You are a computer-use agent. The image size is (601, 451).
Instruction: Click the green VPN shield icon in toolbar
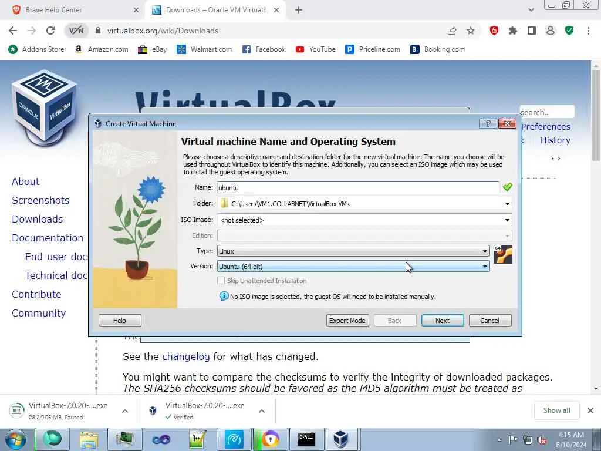click(569, 31)
